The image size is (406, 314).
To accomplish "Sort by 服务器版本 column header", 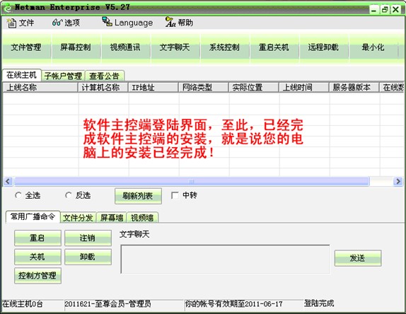I will [x=354, y=88].
